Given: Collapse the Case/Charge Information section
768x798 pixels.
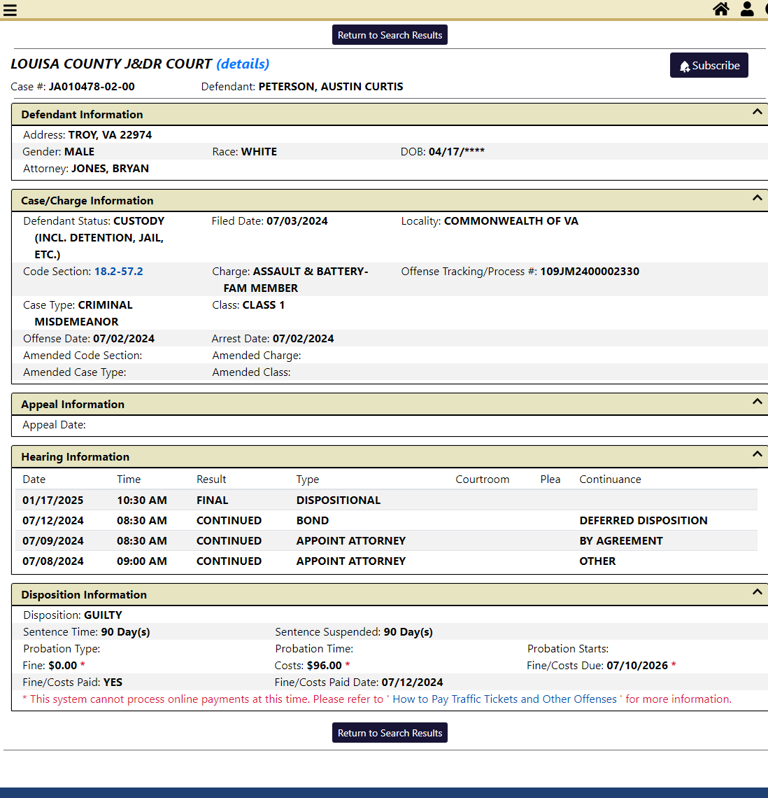Looking at the screenshot, I should pos(757,198).
